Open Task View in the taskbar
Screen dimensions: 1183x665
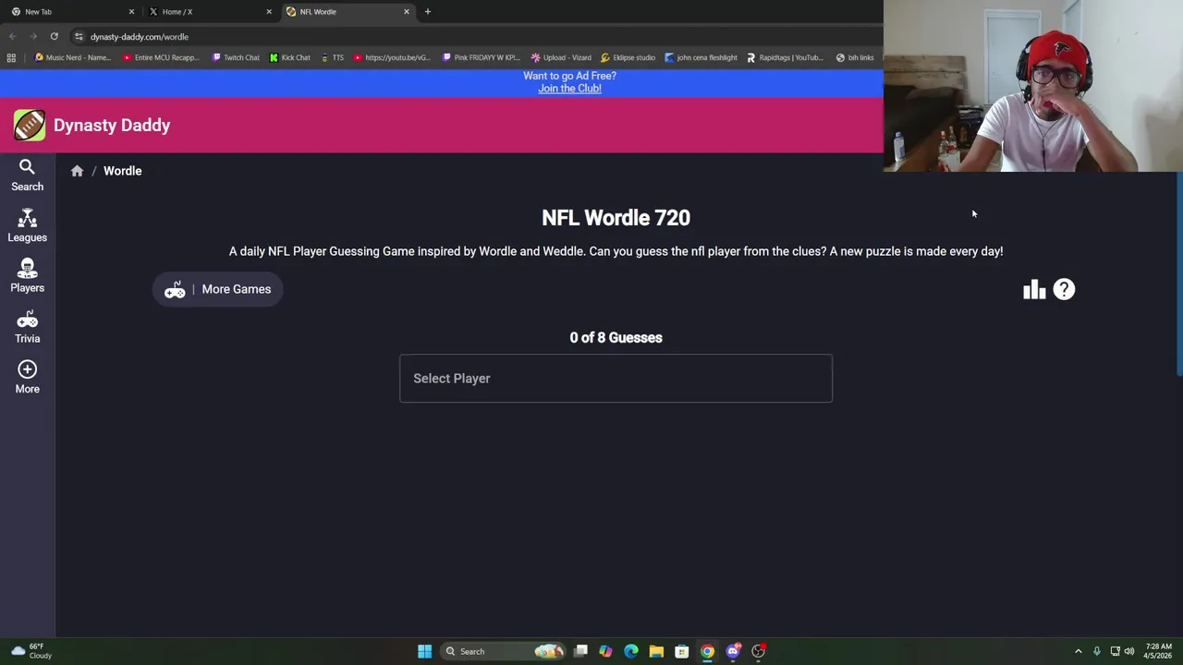pyautogui.click(x=580, y=651)
